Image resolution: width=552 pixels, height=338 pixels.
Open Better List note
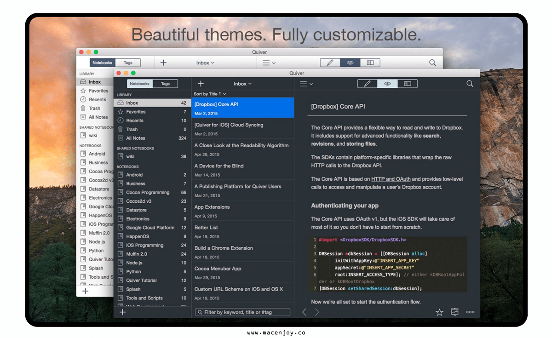tap(243, 231)
